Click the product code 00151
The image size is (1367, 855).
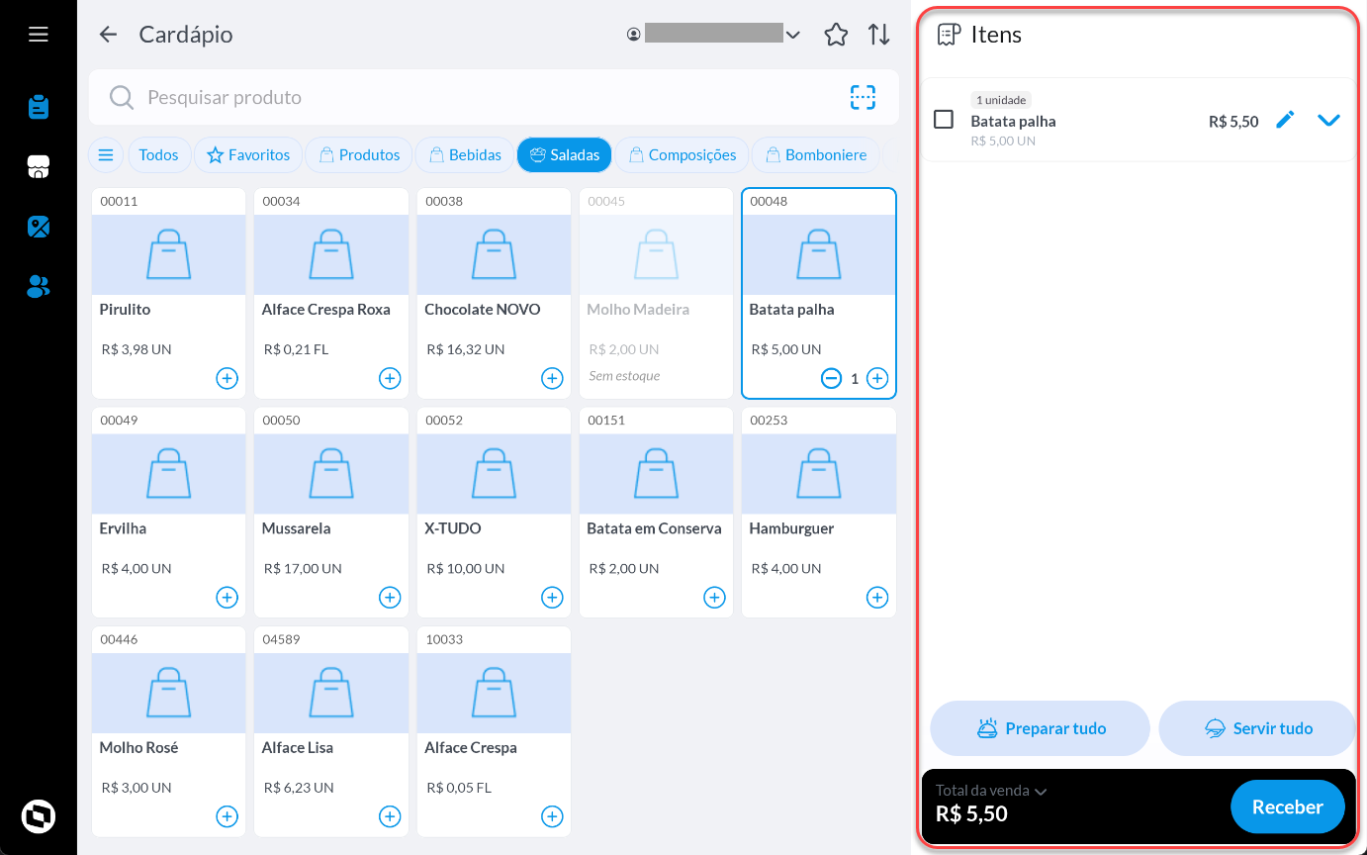tap(606, 421)
